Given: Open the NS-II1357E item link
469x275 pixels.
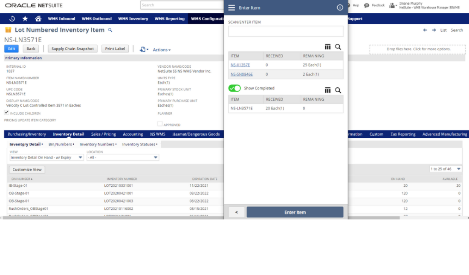Looking at the screenshot, I should point(240,65).
